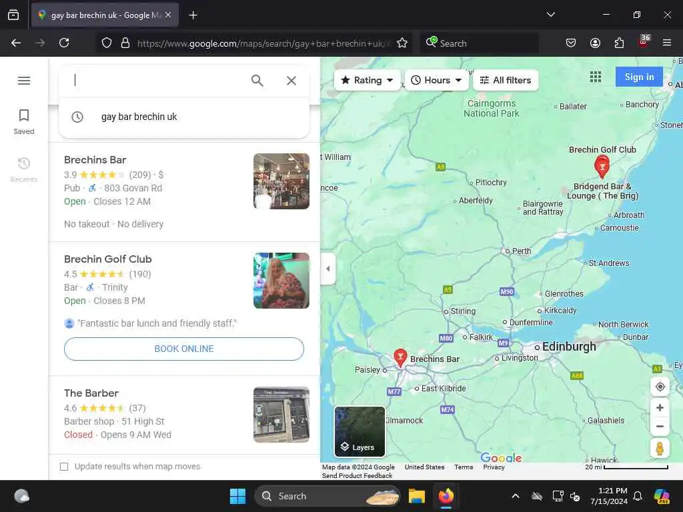Click the Street View pegman
Viewport: 683px width, 512px height.
coord(660,449)
